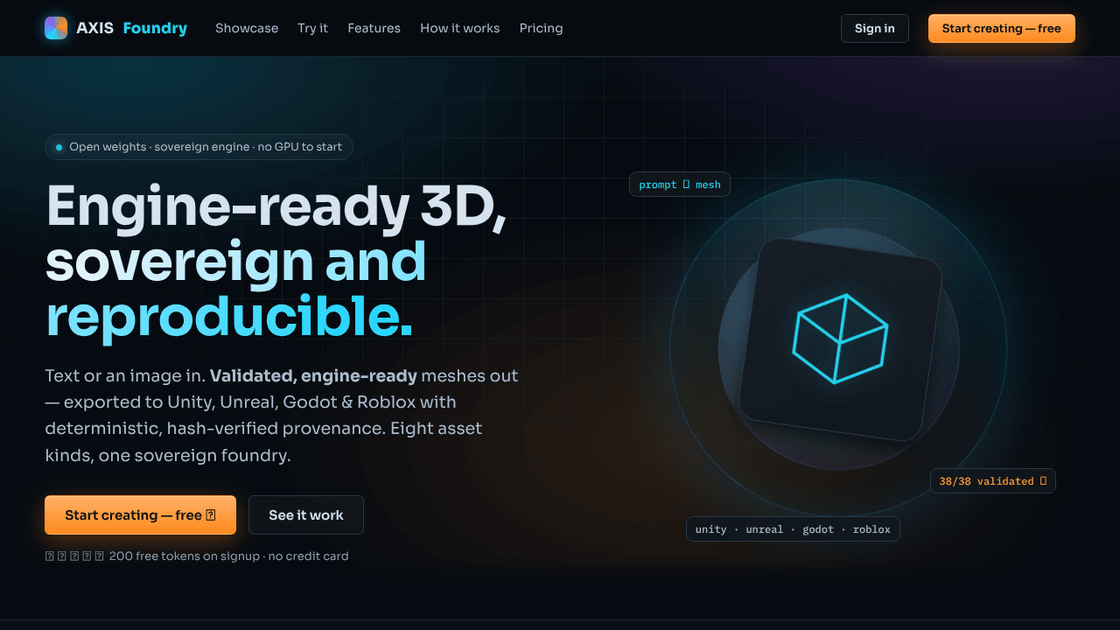Click the glowing cube icon tile
The image size is (1120, 630).
(840, 339)
